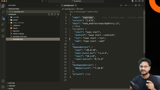The height and width of the screenshot is (90, 160).
Task: Open app.json in the explorer
Action: [x=16, y=31]
